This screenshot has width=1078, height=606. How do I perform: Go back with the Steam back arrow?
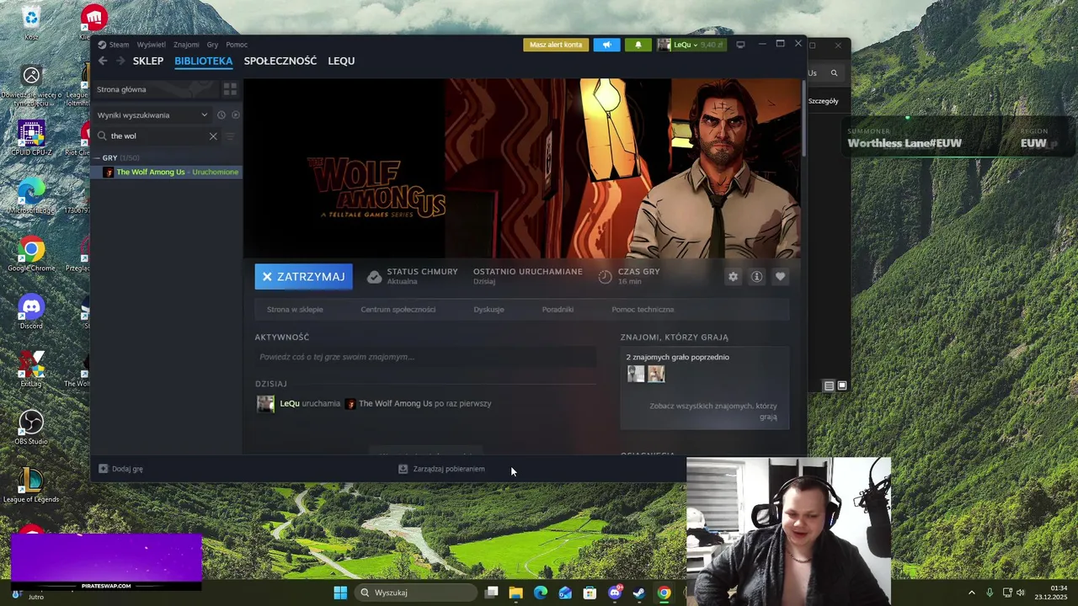(103, 61)
